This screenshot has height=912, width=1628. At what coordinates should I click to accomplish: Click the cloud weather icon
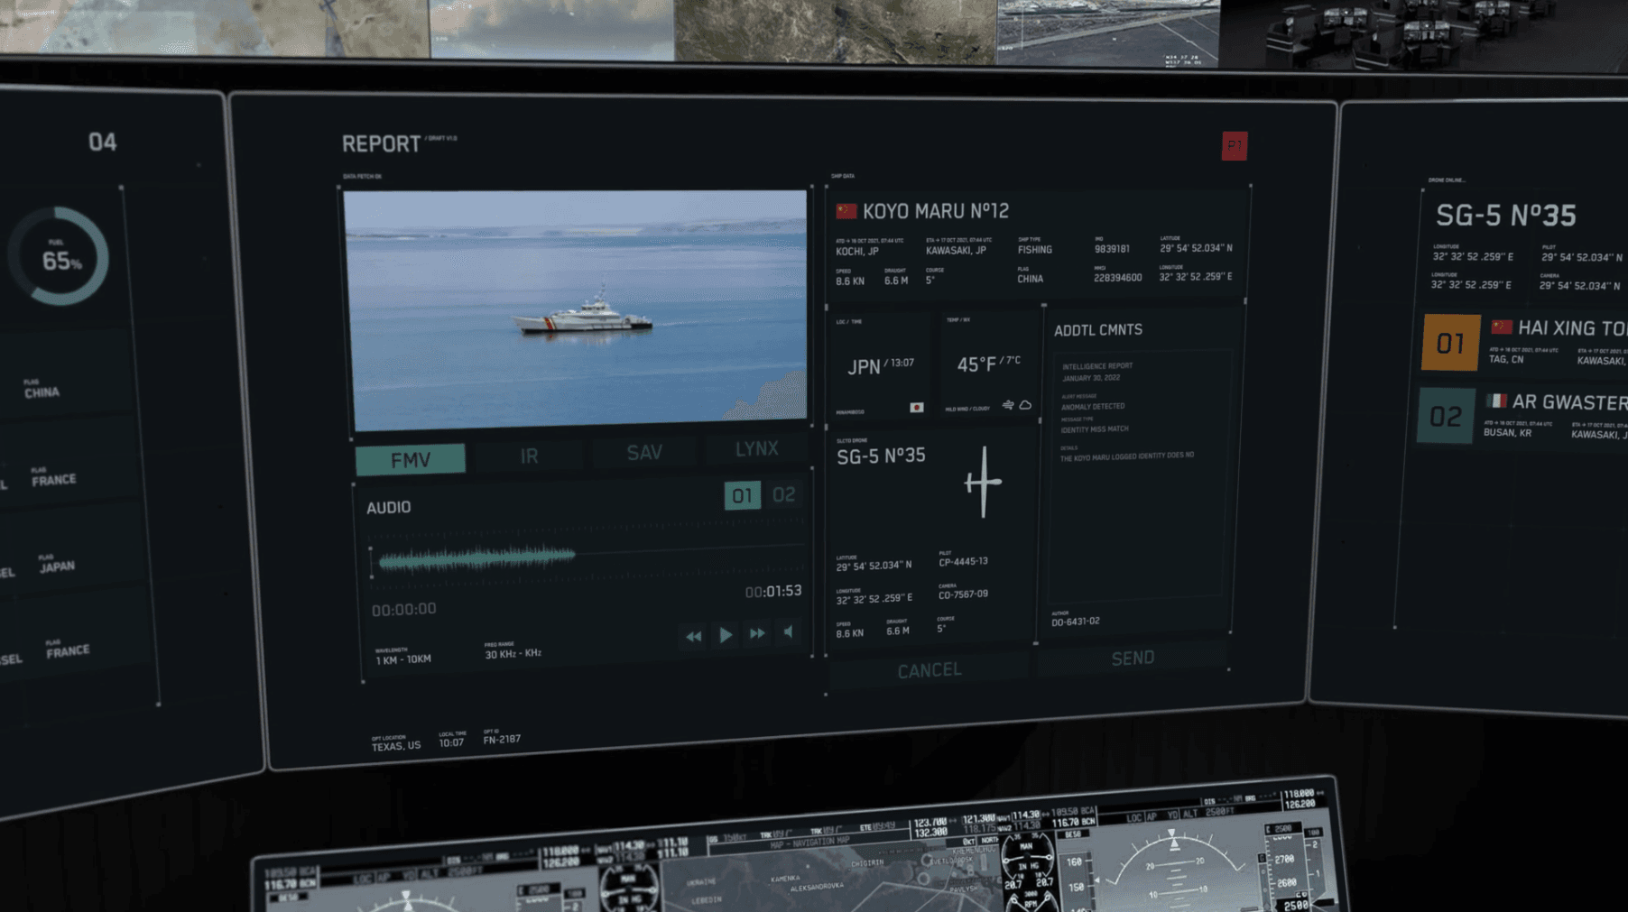[1025, 405]
